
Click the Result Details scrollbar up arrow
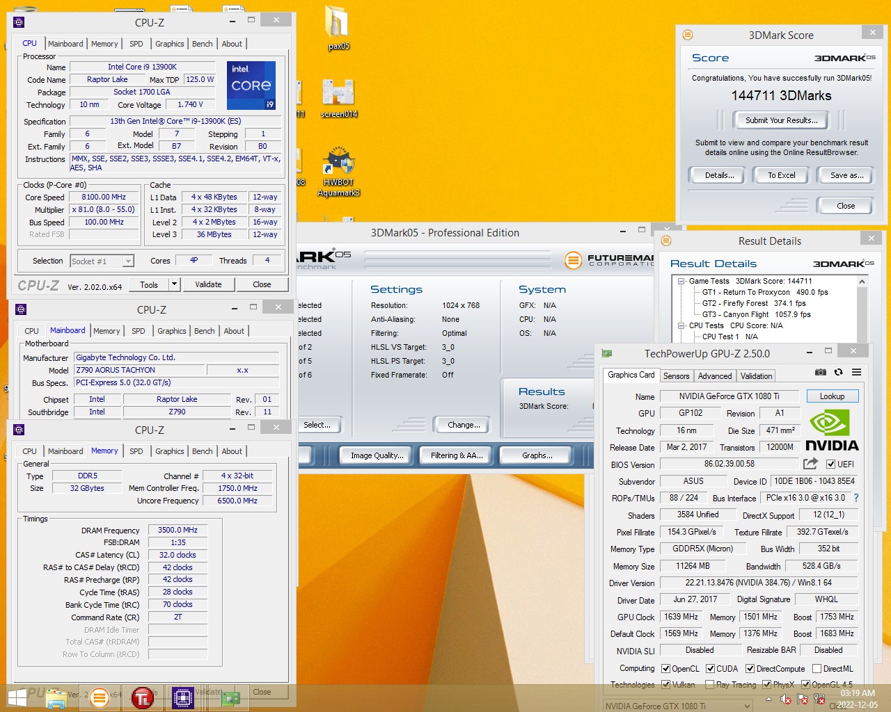click(x=862, y=282)
